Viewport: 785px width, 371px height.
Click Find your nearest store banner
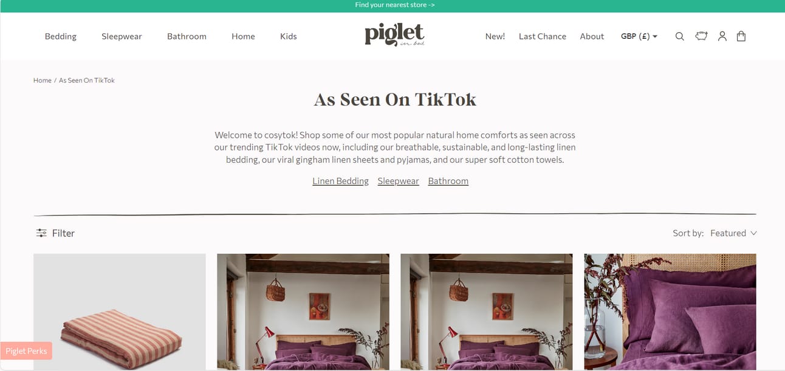(x=395, y=5)
